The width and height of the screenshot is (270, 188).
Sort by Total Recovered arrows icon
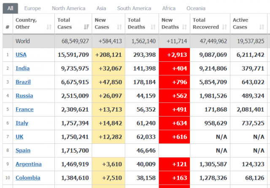[224, 27]
